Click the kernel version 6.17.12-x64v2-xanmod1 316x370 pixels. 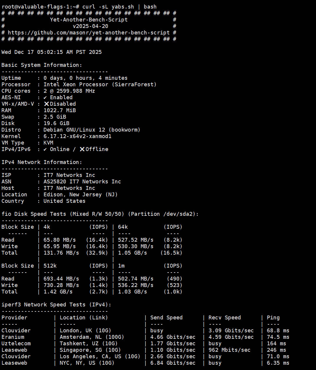77,136
